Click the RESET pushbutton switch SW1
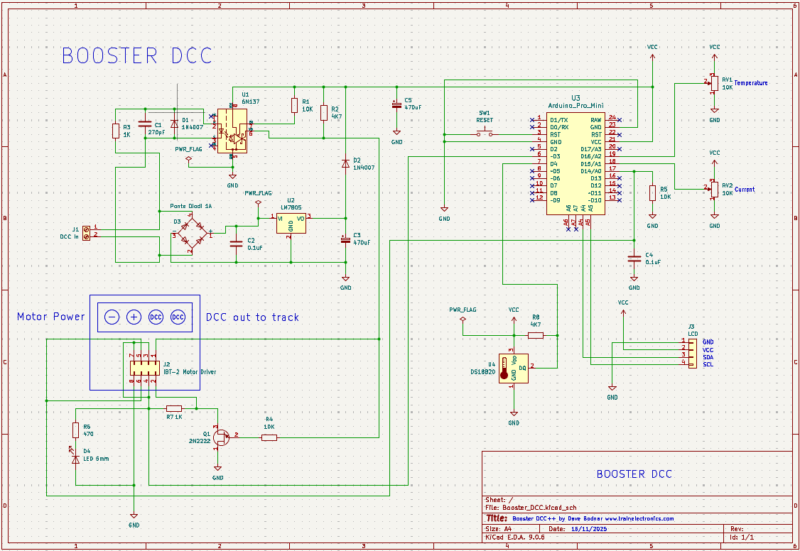Viewport: 800px width, 551px height. point(485,133)
